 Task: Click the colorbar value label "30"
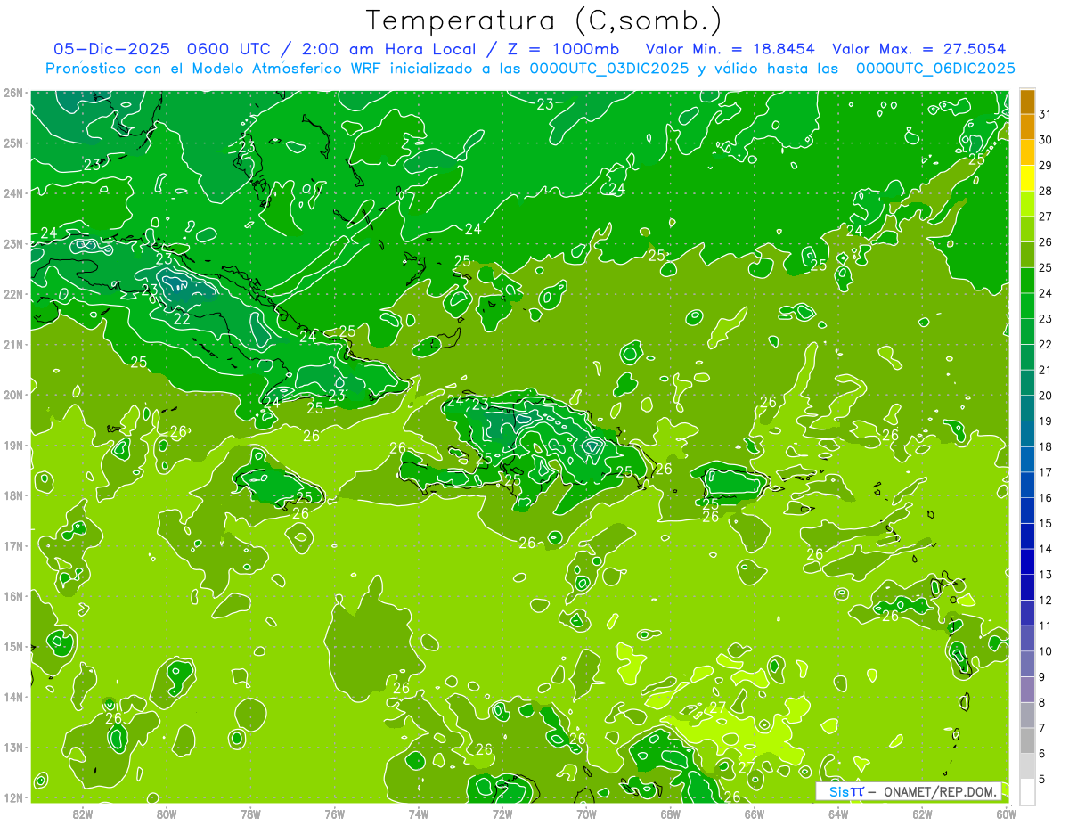pos(1046,140)
